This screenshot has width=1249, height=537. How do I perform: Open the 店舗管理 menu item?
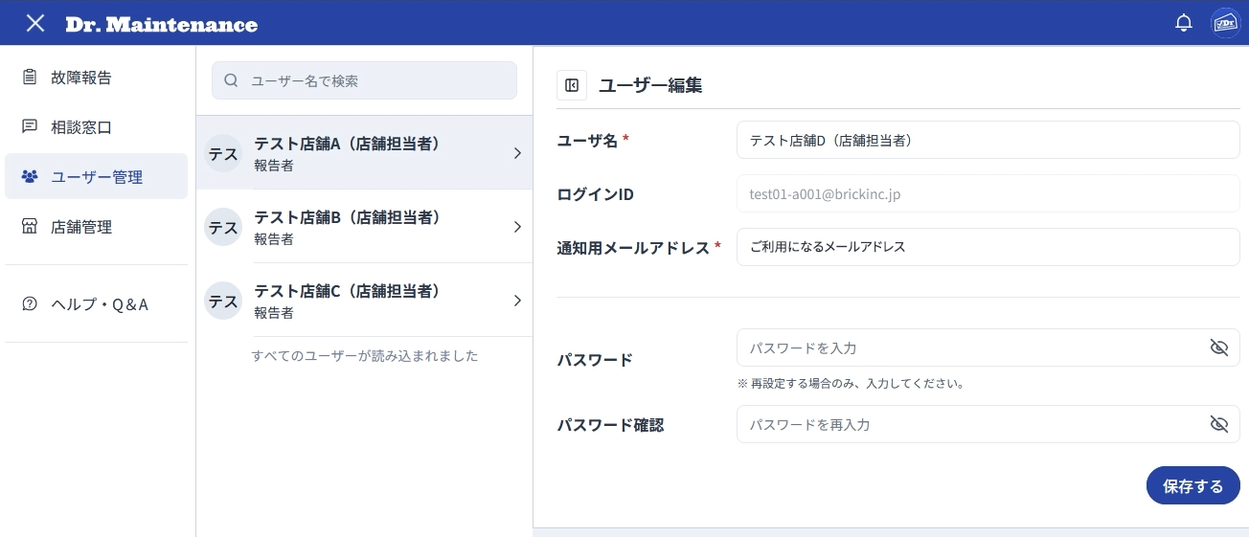96,227
